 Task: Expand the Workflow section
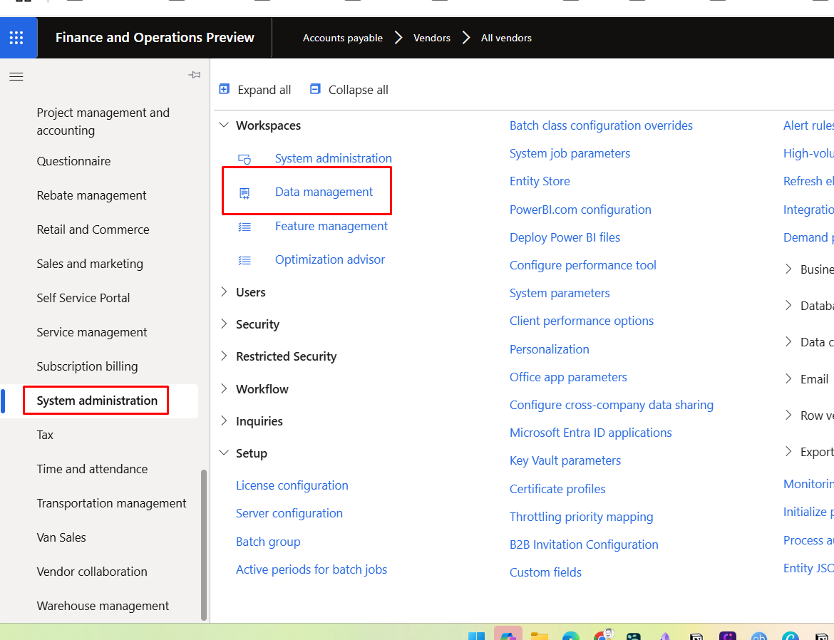pos(224,388)
